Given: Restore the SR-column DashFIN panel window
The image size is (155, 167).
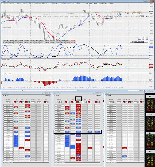Looking at the screenshot, I should (97, 93).
